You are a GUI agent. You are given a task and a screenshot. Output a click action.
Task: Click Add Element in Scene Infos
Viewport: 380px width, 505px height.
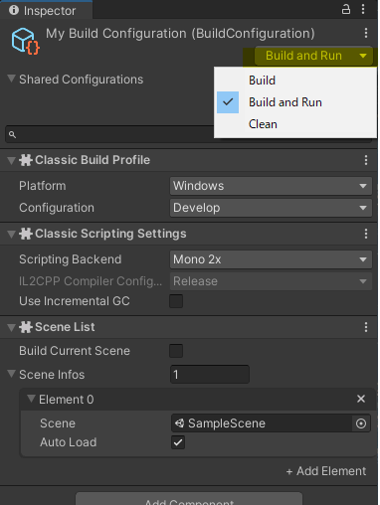326,471
